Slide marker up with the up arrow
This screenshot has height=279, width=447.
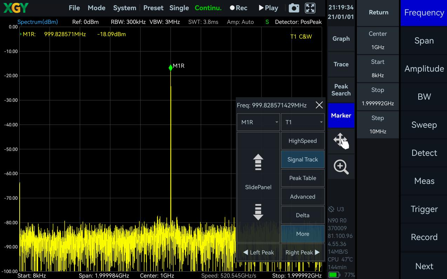pos(258,162)
